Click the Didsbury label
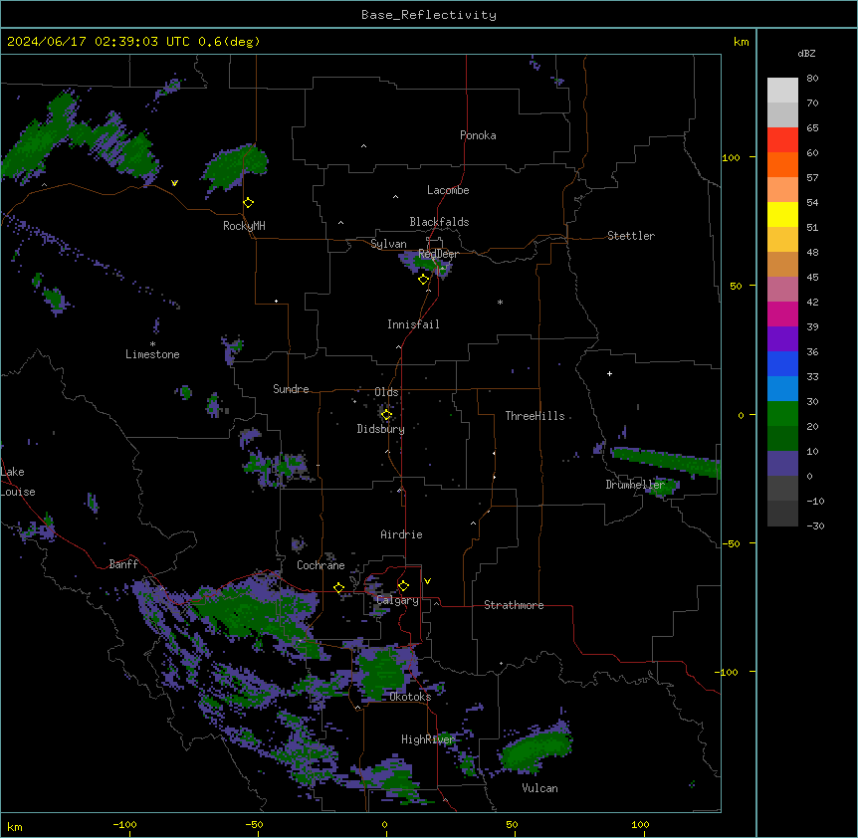This screenshot has width=858, height=838. 381,429
